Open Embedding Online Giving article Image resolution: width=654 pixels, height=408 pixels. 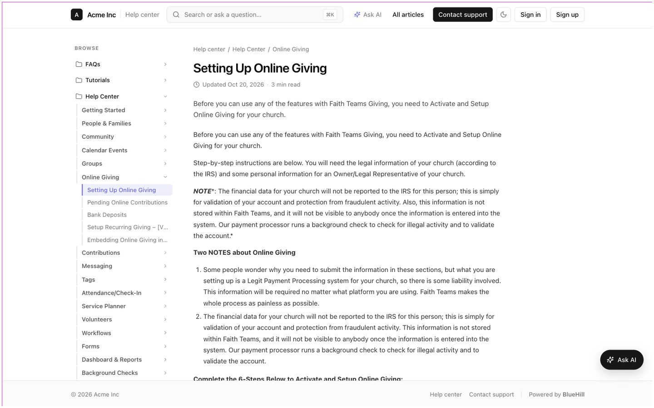click(127, 240)
